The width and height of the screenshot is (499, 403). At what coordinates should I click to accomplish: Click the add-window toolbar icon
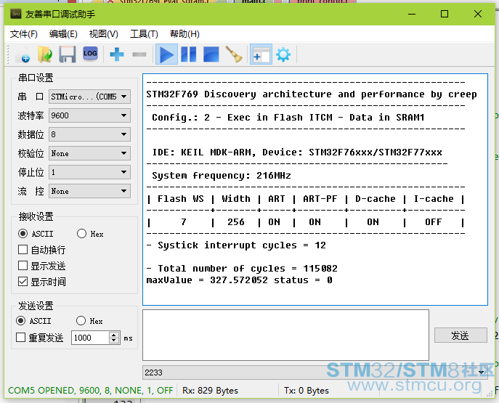click(x=261, y=54)
